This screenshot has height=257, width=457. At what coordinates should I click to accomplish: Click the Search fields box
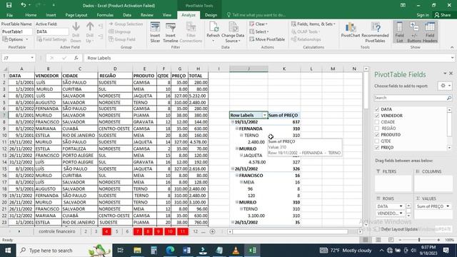click(x=410, y=98)
